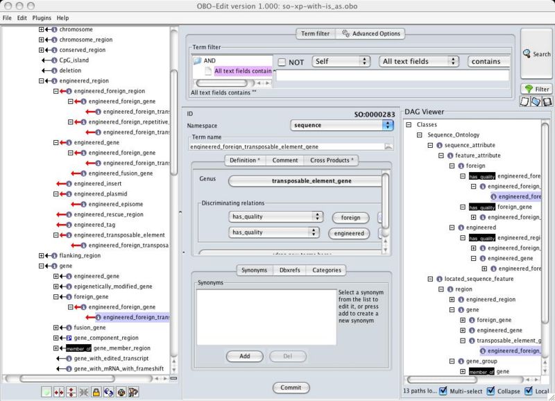Click the blue circular arrows toolbar icon

[109, 392]
